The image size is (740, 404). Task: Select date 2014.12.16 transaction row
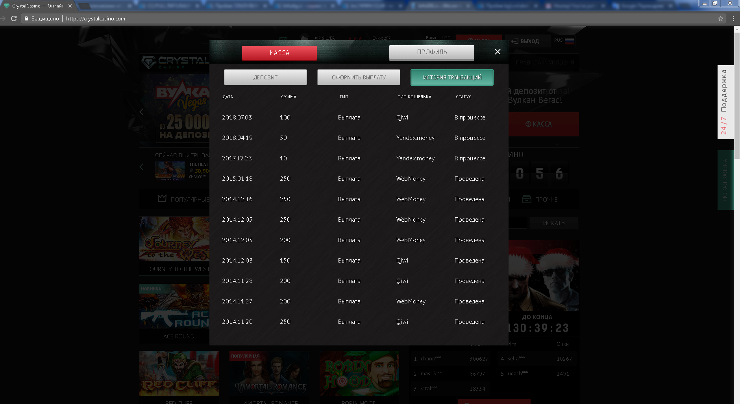359,199
